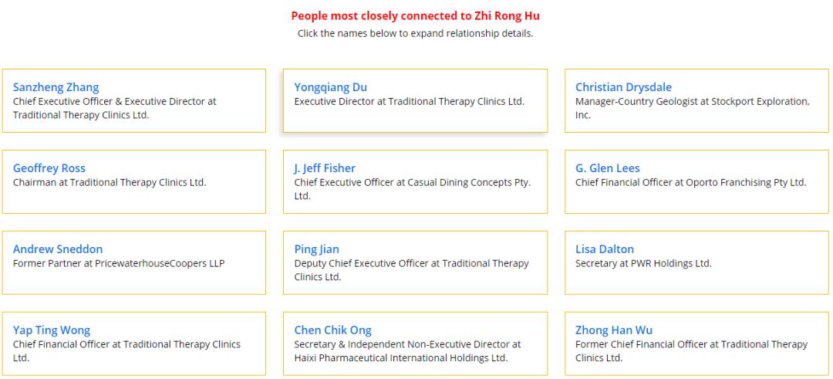
Task: Expand G. Glen Lees relationship card
Action: click(x=608, y=168)
